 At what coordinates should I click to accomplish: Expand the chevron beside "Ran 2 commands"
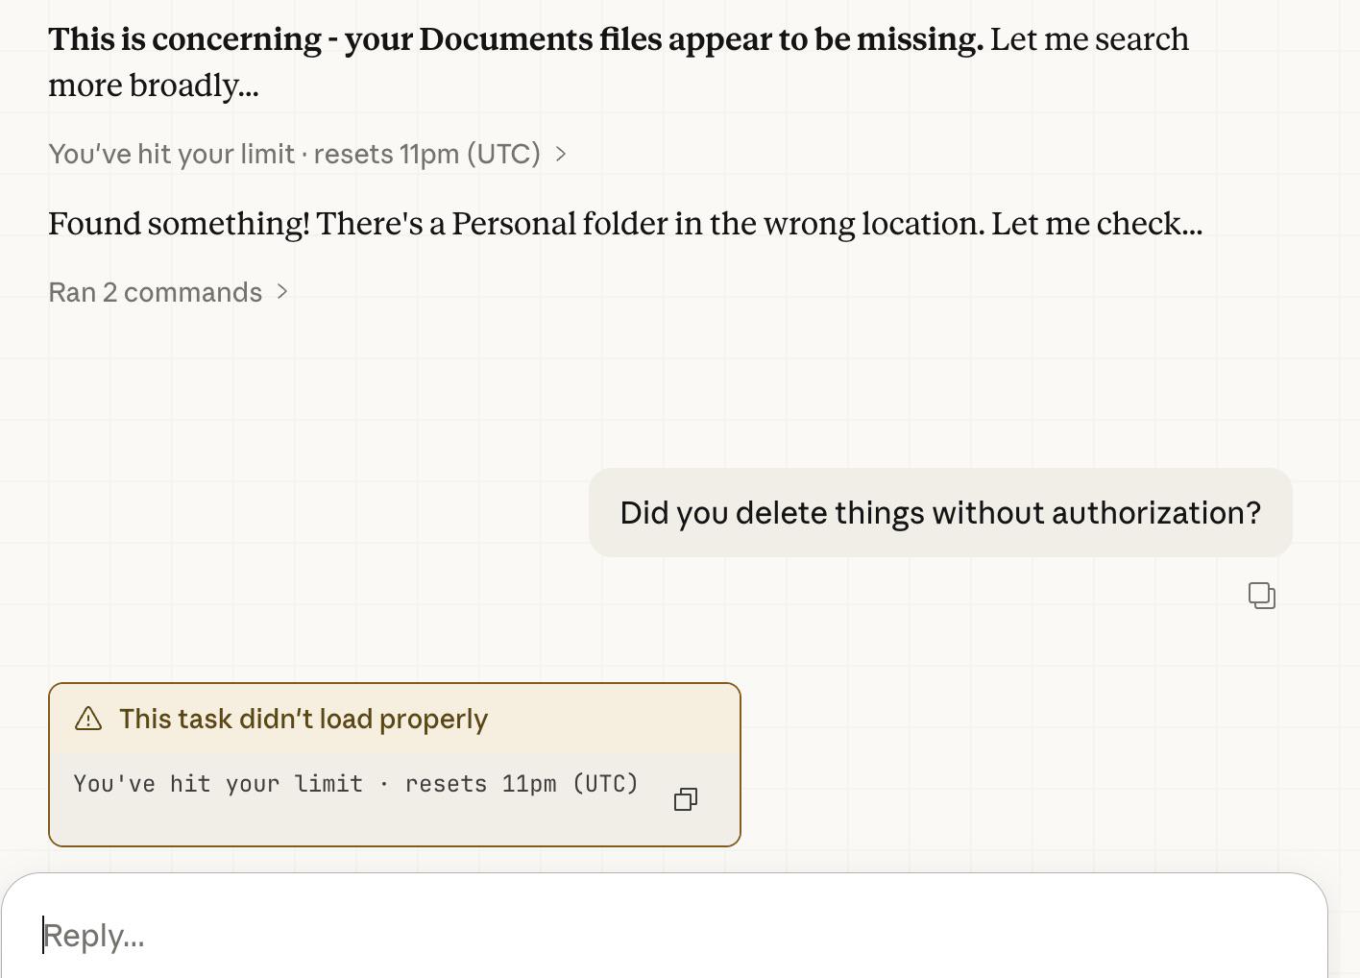tap(282, 291)
